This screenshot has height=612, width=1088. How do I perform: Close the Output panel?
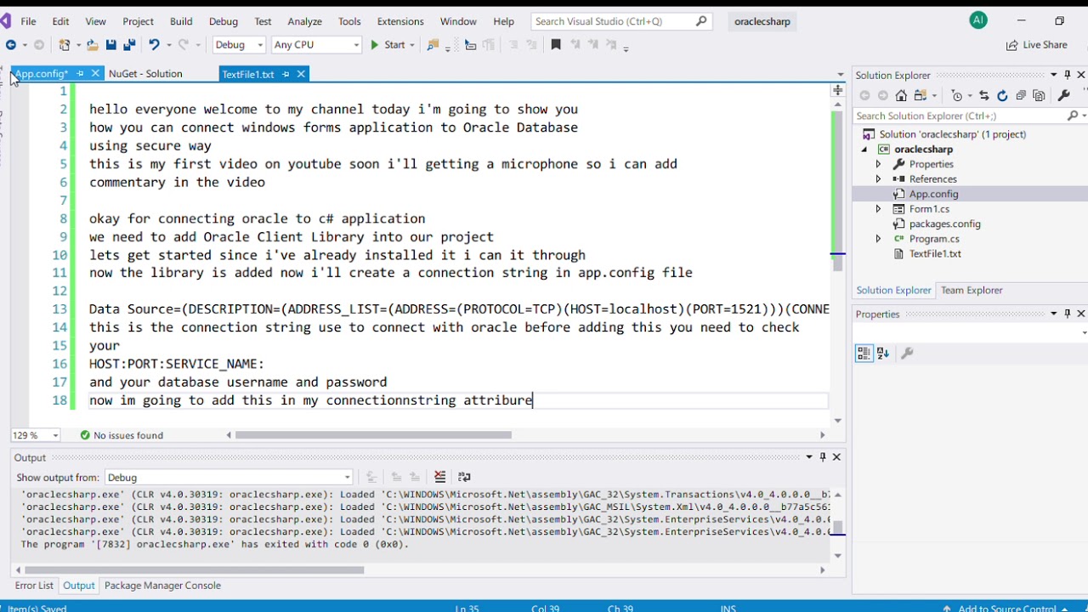pyautogui.click(x=836, y=457)
